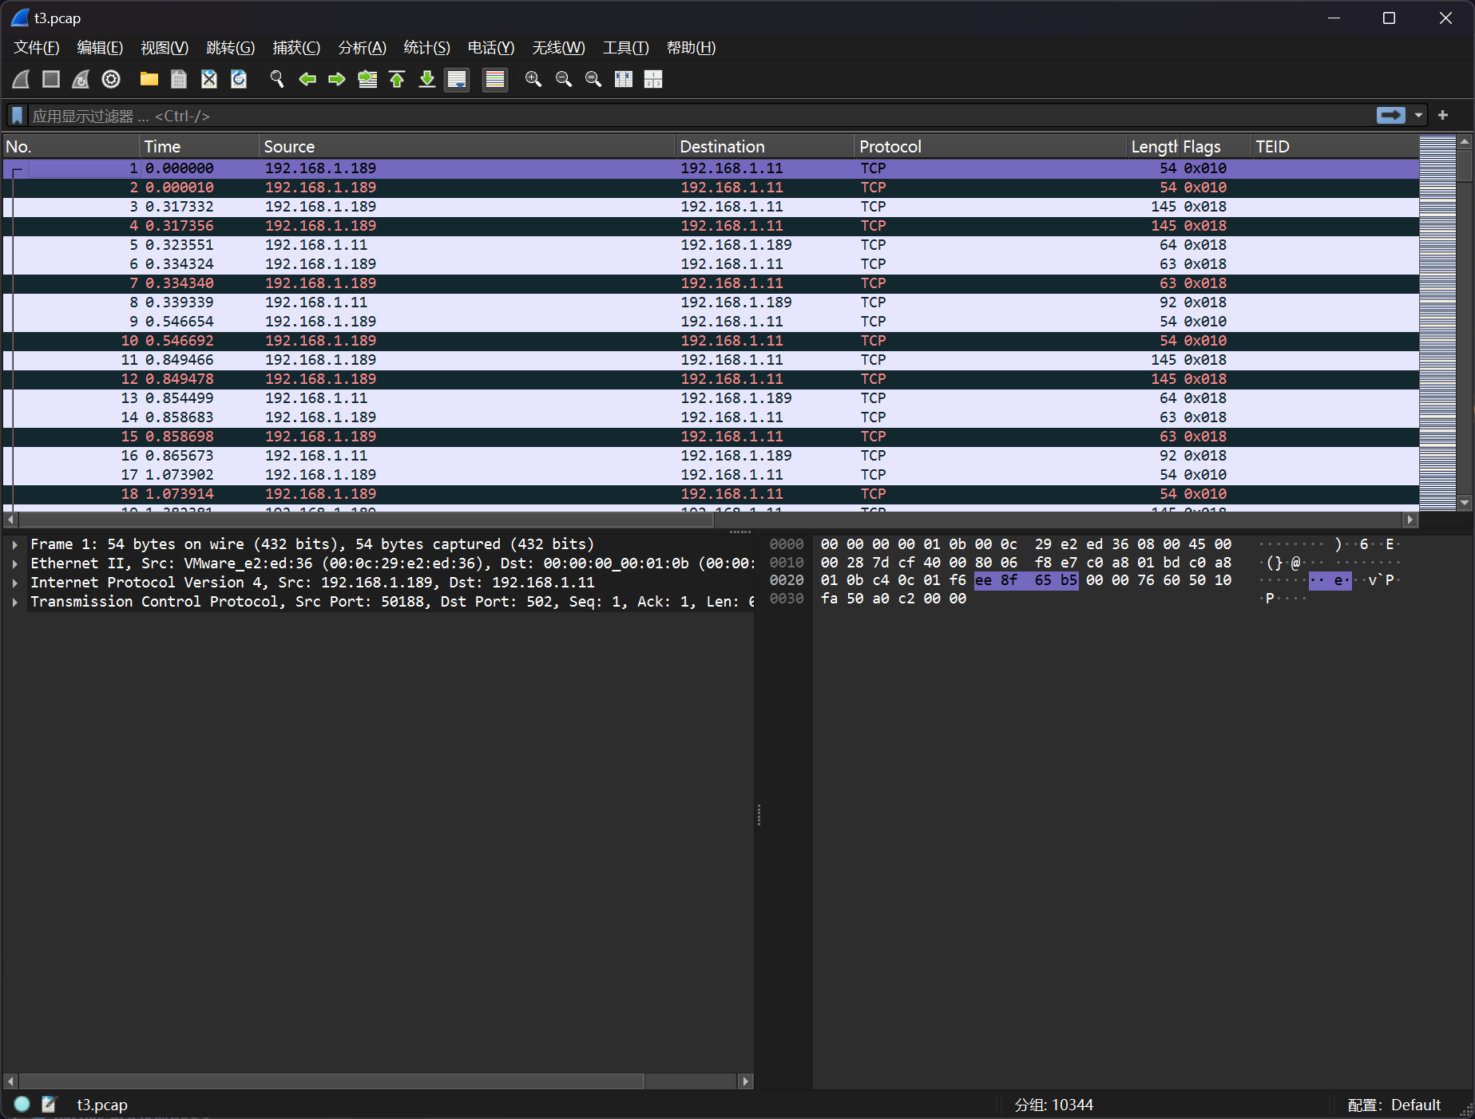Open the 工具(T) menu
This screenshot has height=1119, width=1475.
coord(625,48)
